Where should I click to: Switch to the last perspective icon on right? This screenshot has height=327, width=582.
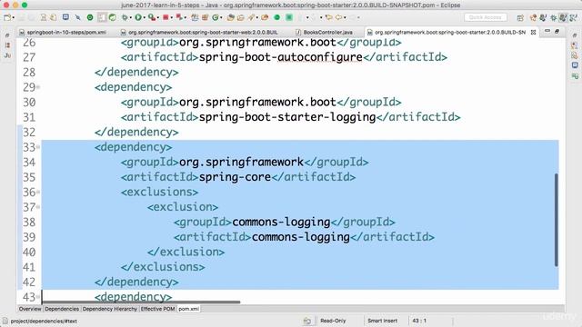point(574,17)
